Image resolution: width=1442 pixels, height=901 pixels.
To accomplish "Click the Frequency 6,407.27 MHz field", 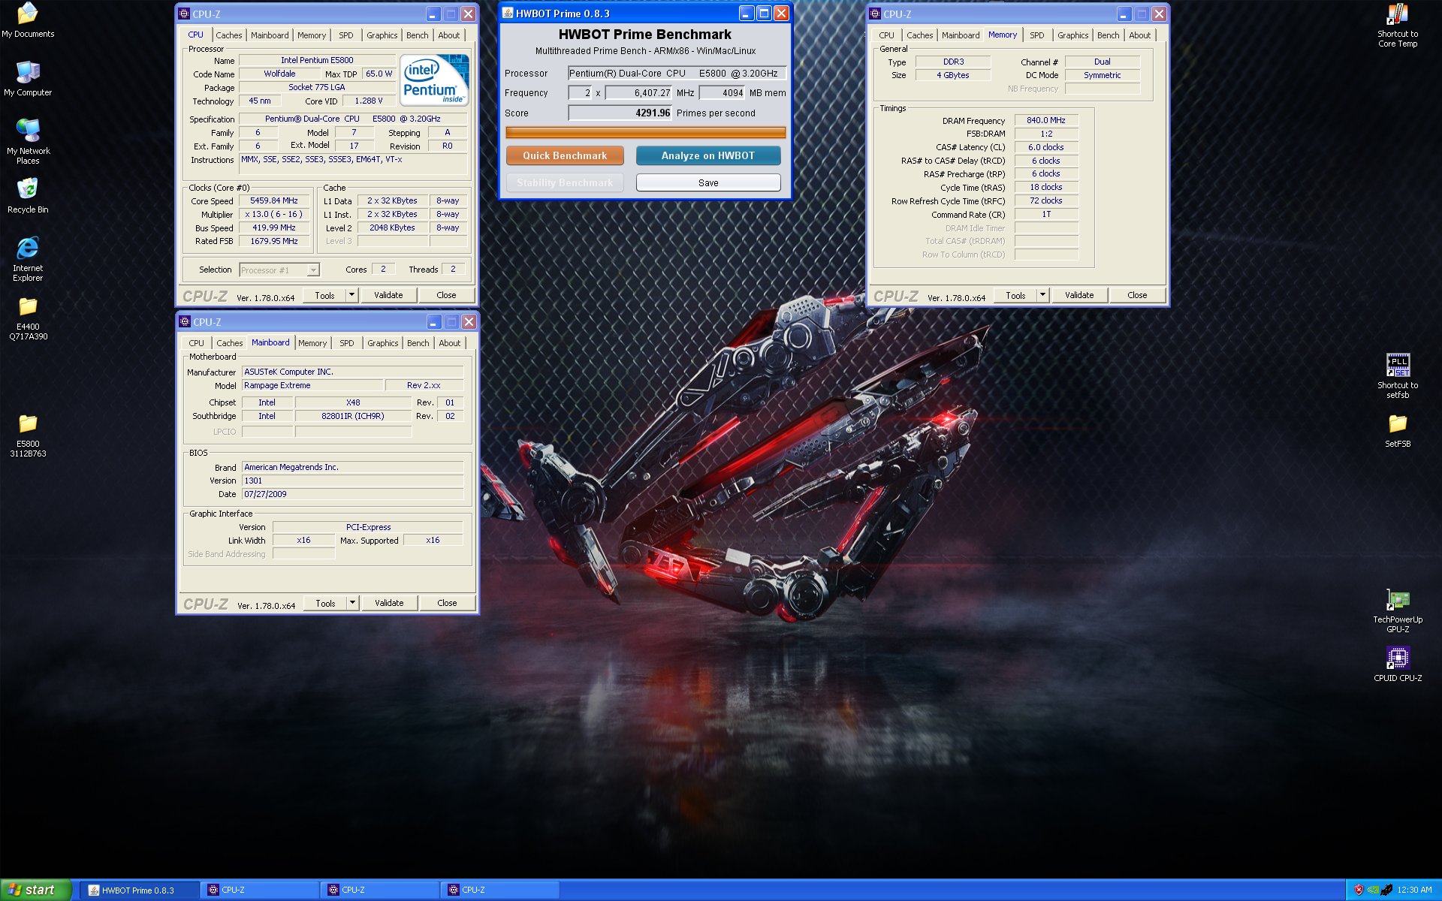I will (639, 92).
